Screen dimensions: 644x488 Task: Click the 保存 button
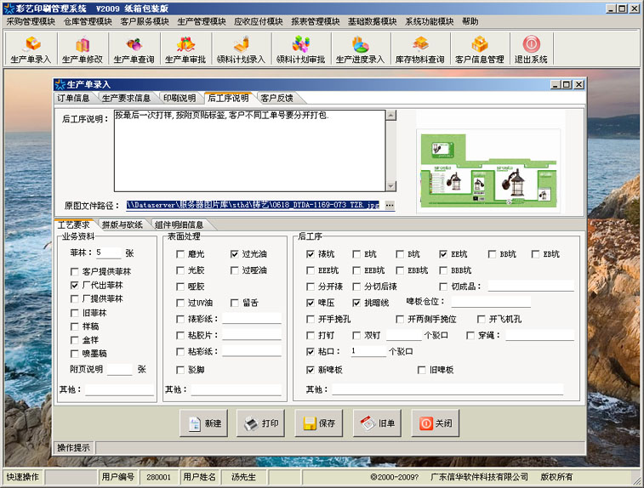317,423
